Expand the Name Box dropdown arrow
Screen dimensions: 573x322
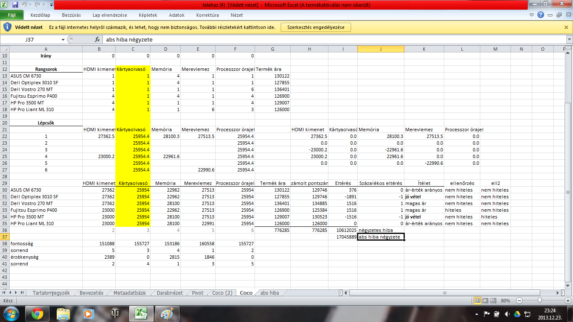[x=63, y=39]
